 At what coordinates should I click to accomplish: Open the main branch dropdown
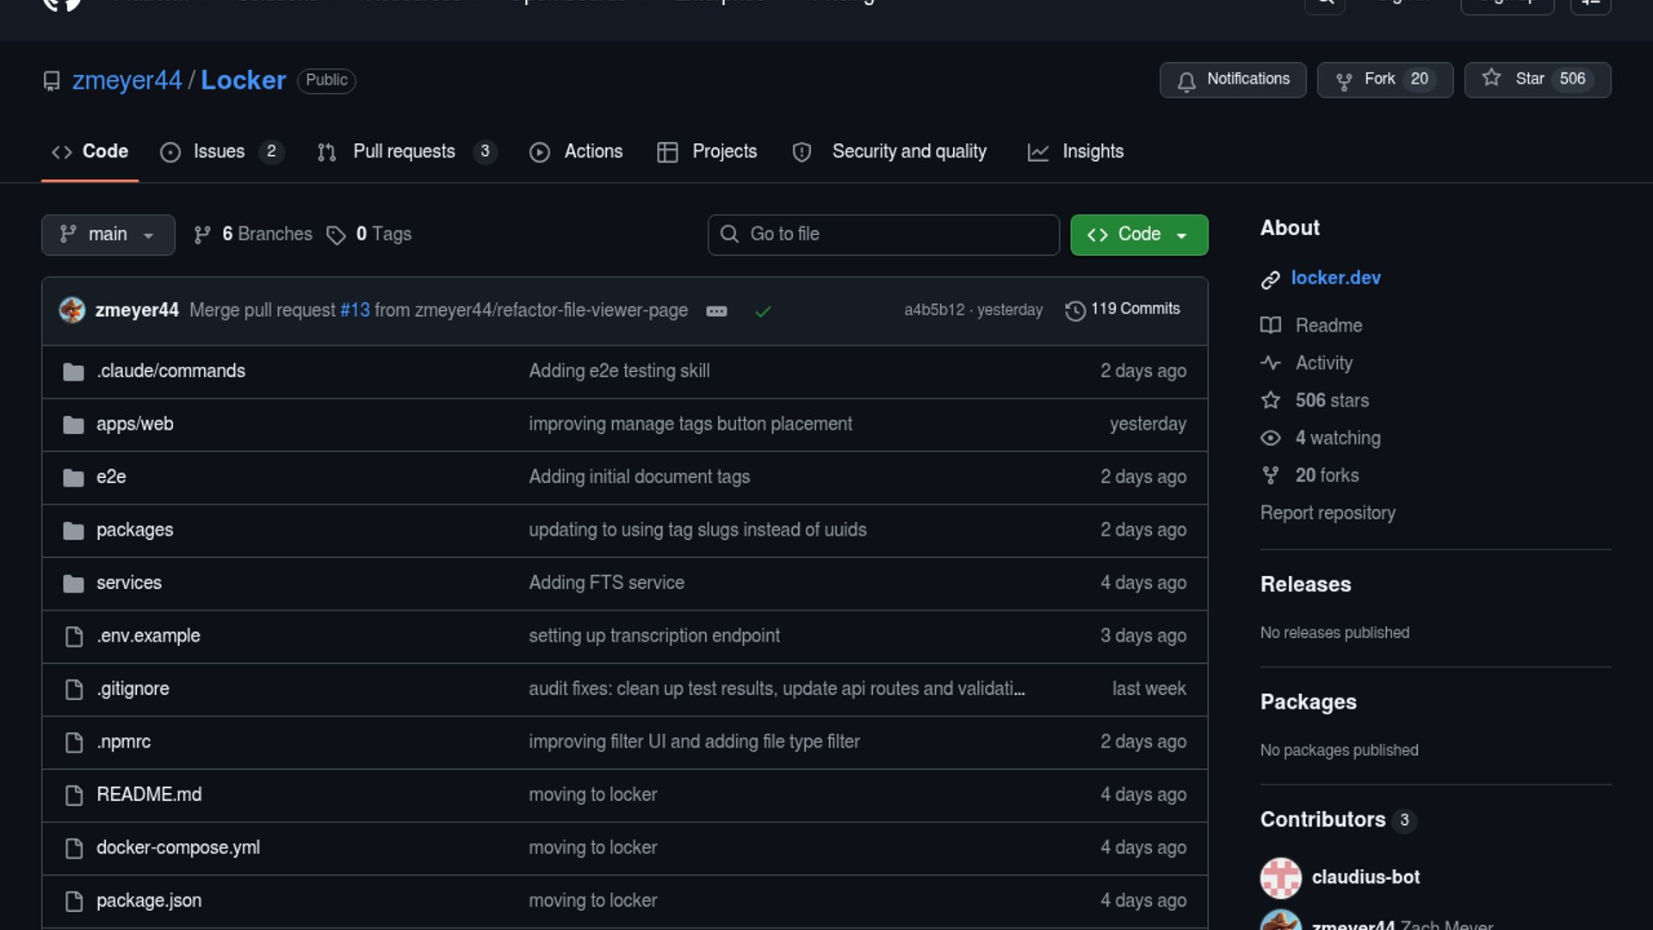(108, 235)
